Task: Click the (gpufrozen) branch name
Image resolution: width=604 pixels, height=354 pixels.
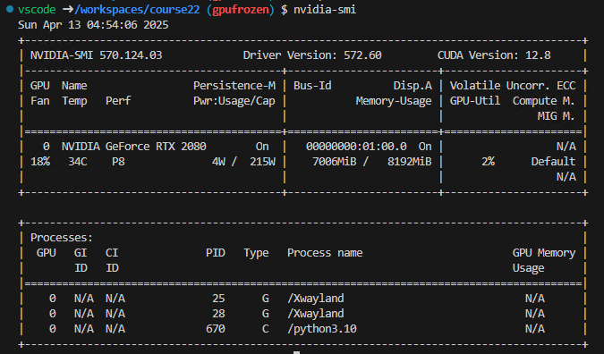Action: click(241, 9)
